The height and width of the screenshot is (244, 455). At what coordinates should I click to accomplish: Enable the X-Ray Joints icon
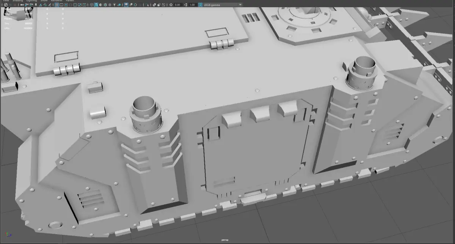(163, 5)
